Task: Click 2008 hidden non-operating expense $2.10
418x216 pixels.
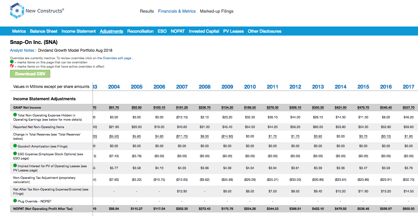Action: pos(205,117)
